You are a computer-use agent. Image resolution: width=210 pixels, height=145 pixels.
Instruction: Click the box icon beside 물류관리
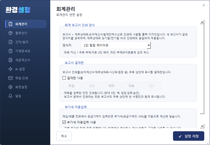(10, 33)
